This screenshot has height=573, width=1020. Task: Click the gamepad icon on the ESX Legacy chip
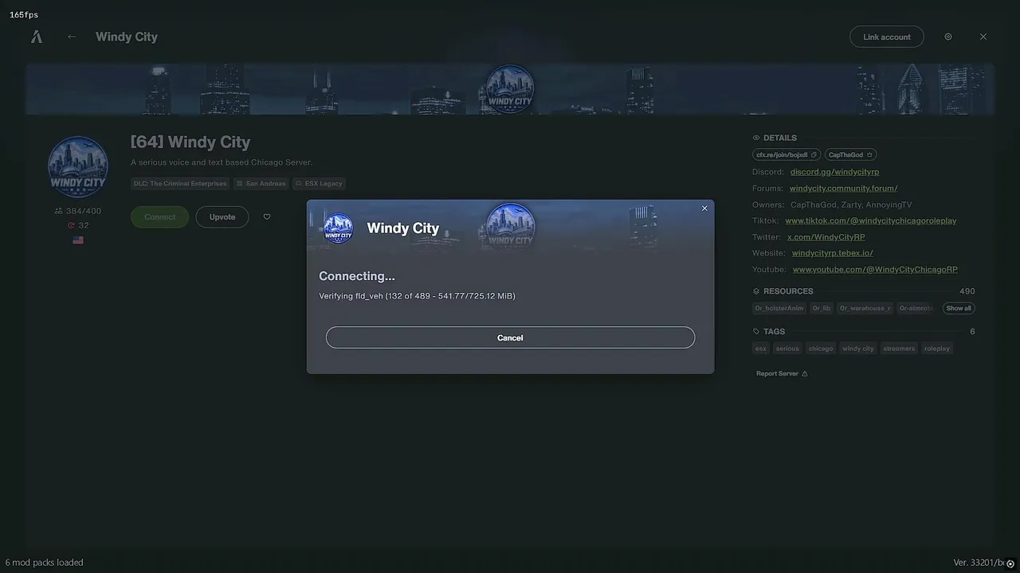pos(298,184)
